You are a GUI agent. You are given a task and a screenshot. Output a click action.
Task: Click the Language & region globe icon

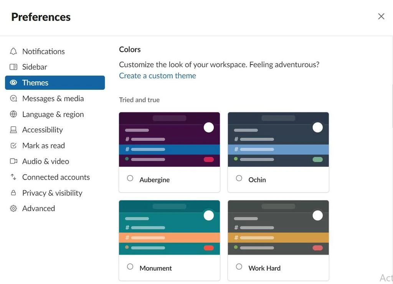pyautogui.click(x=13, y=114)
